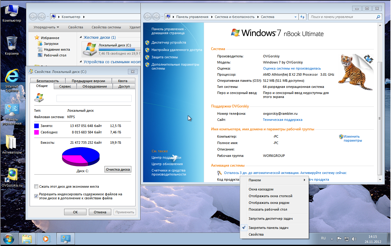391x246 pixels.
Task: Open the network tray icon
Action: 347,239
